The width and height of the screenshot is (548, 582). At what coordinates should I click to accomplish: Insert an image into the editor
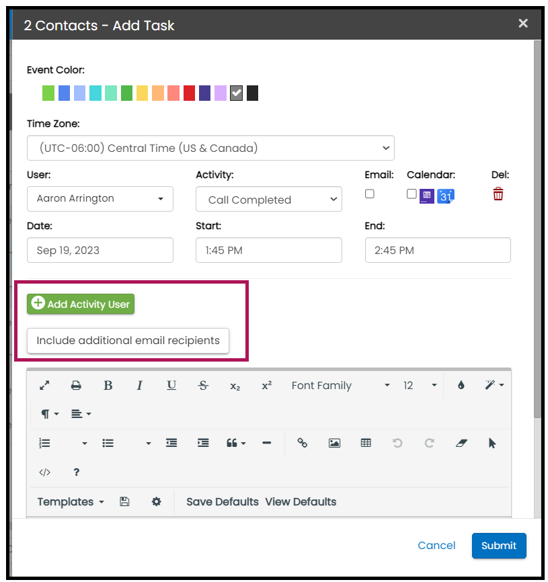tap(334, 444)
